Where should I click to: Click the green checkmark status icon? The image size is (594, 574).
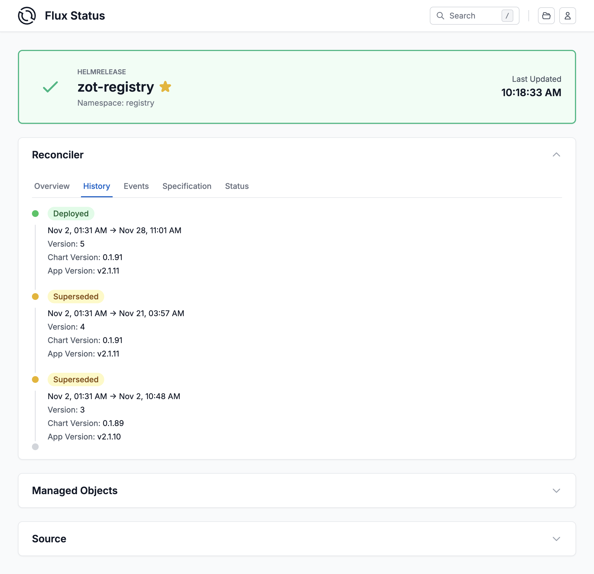click(x=50, y=87)
